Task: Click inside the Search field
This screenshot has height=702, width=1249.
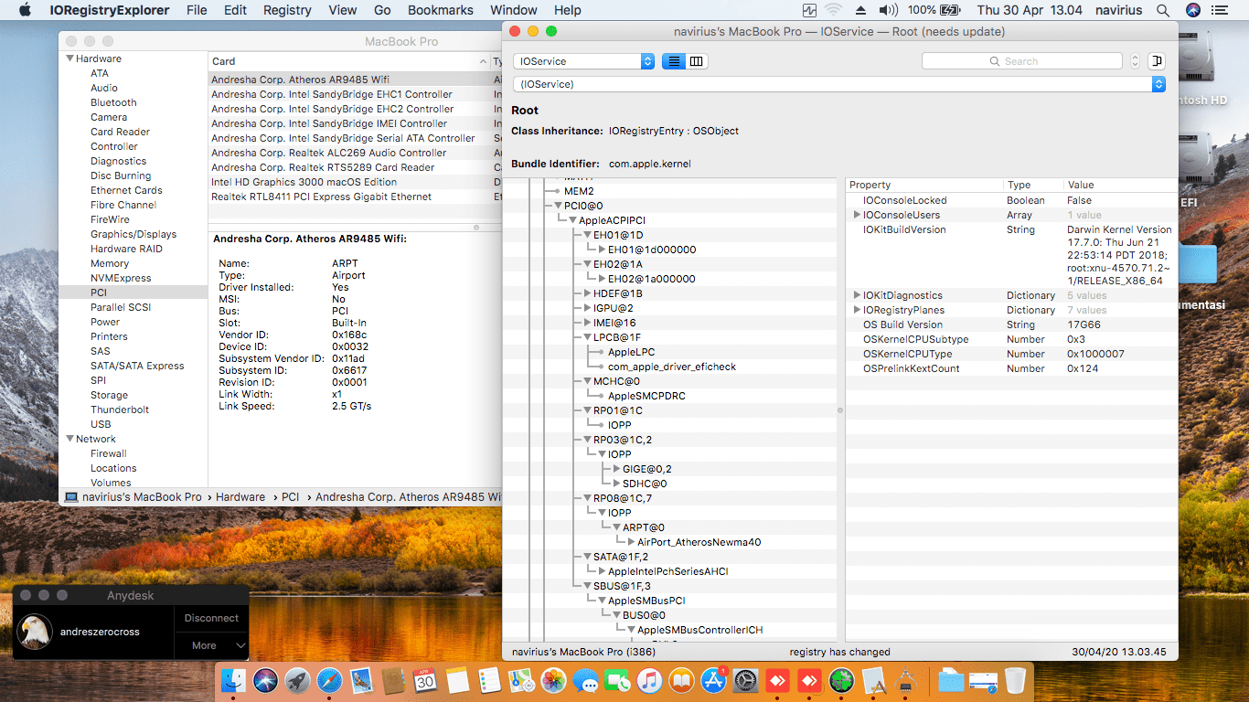Action: tap(1022, 60)
